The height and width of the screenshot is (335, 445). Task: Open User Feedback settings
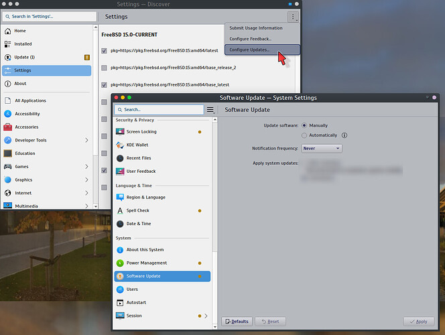pyautogui.click(x=162, y=171)
